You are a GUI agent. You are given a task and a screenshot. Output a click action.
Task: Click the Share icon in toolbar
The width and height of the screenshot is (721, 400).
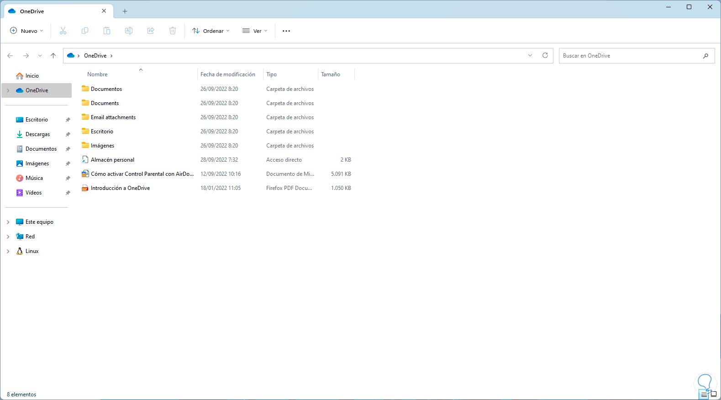click(x=151, y=31)
